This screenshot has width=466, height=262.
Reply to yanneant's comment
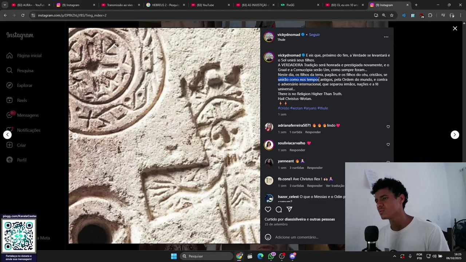tap(315, 168)
